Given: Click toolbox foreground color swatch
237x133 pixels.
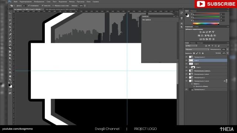Looking at the screenshot, I should tap(9, 85).
